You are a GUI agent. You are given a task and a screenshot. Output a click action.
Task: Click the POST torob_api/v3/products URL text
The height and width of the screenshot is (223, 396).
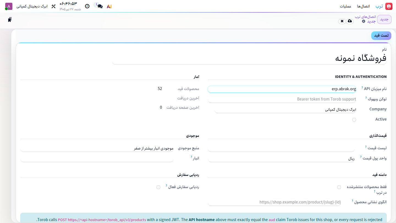102,220
